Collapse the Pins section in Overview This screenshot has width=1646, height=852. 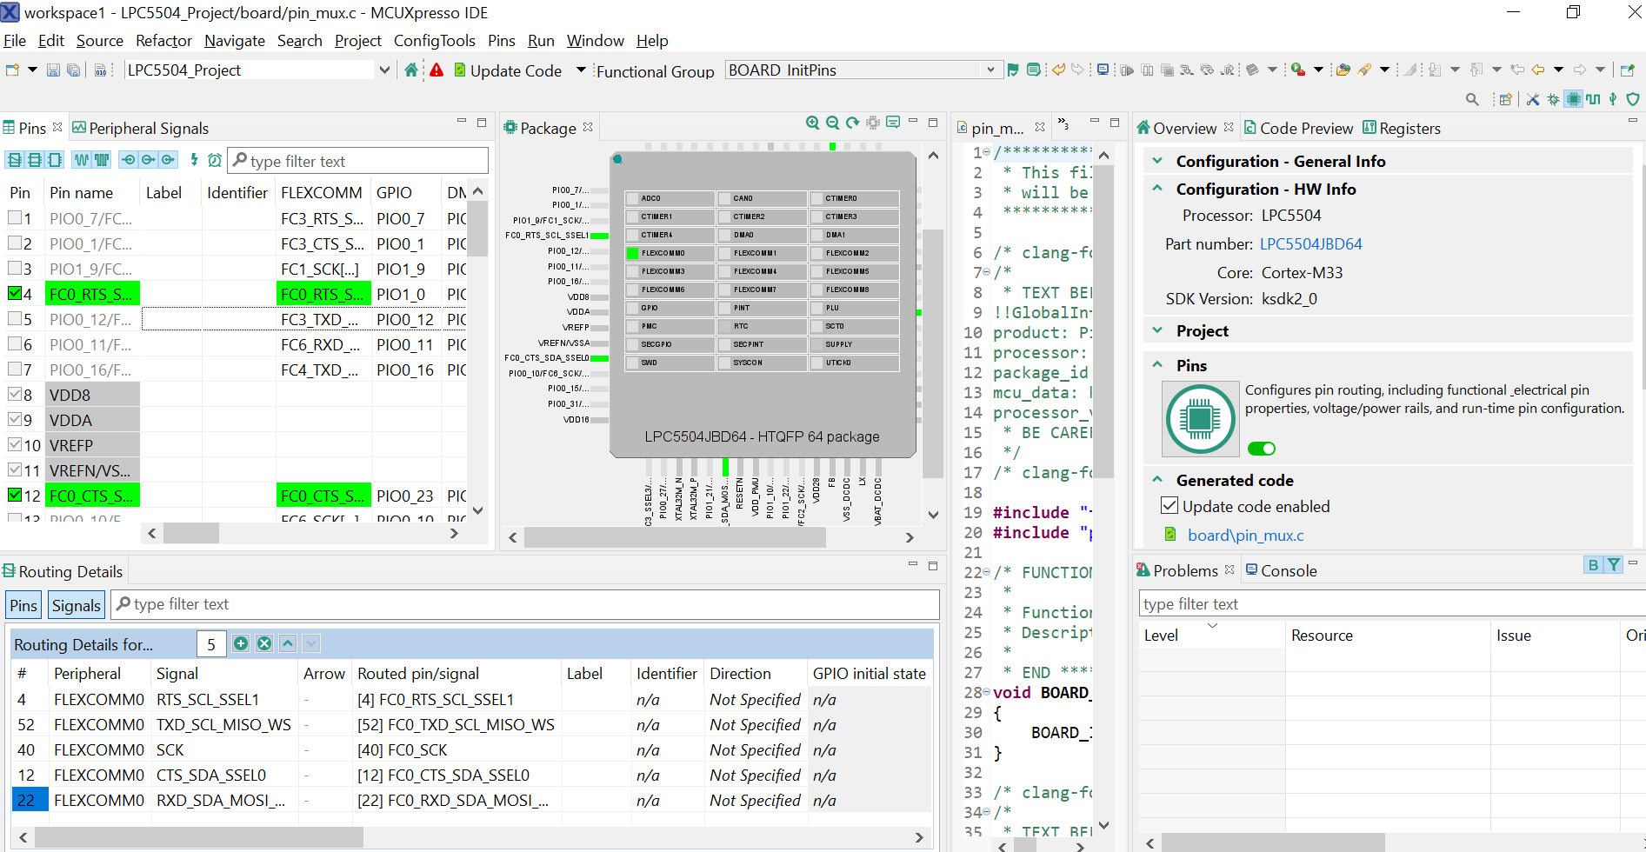[1157, 365]
